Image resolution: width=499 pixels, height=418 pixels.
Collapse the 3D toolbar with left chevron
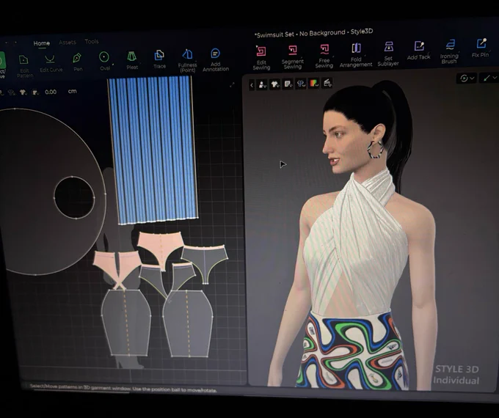tap(252, 85)
